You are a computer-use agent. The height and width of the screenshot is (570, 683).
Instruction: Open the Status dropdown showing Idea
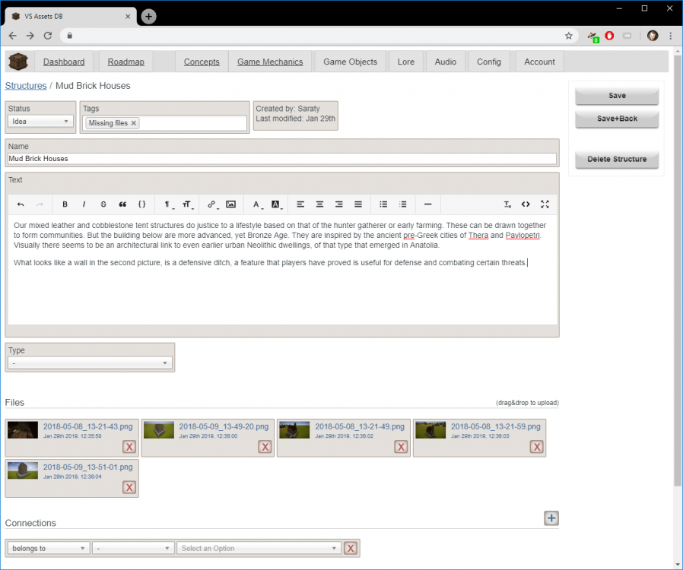tap(41, 122)
